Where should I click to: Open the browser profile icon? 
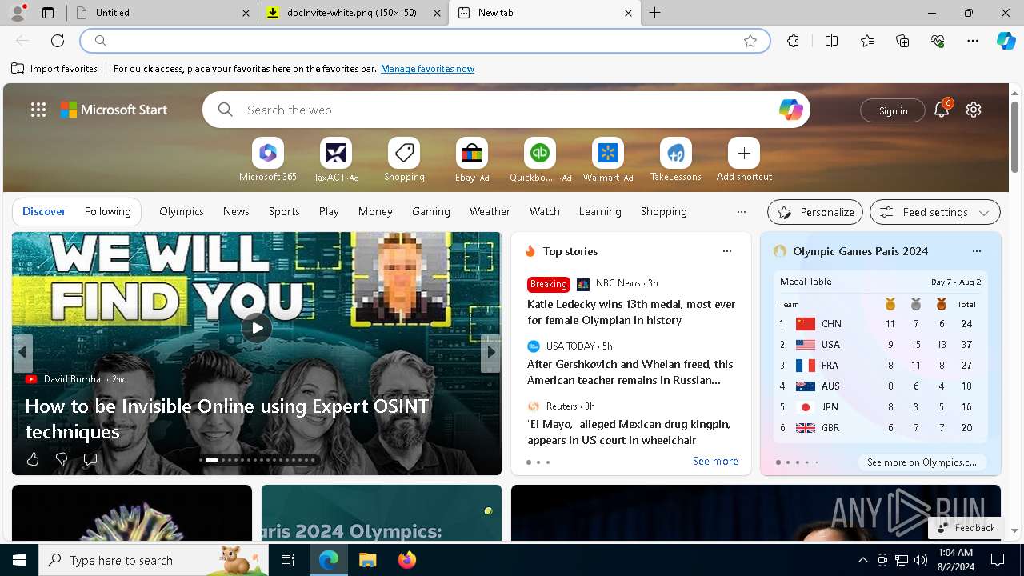pos(18,13)
